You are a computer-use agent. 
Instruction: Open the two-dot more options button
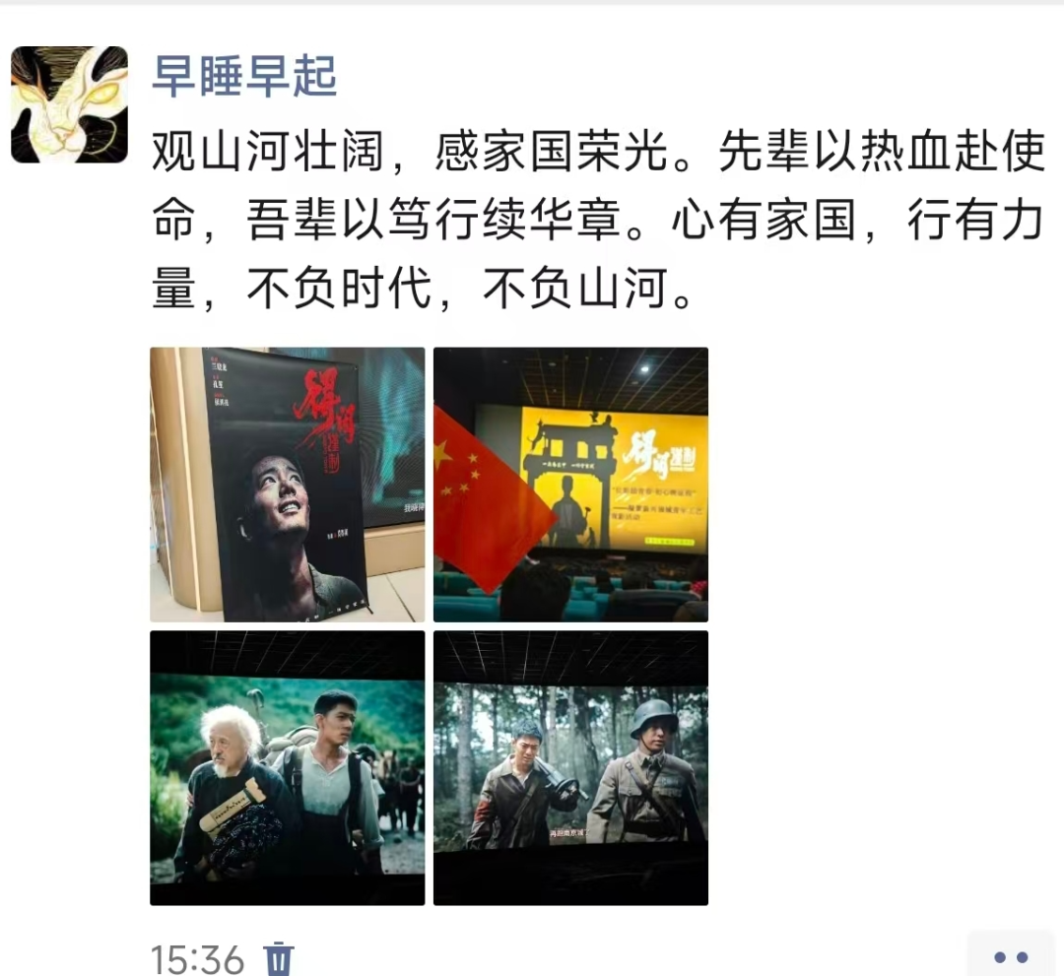pos(1011,957)
